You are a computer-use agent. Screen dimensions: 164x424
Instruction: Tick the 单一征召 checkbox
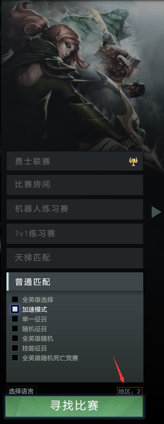(x=15, y=319)
